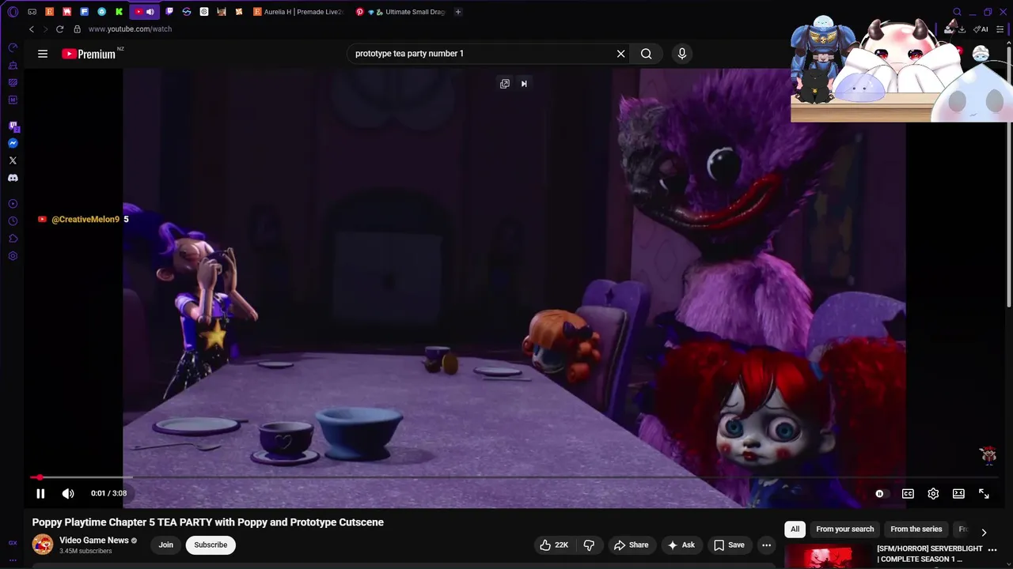This screenshot has width=1013, height=569.
Task: Open the GX Corner controller tab
Action: 32,12
